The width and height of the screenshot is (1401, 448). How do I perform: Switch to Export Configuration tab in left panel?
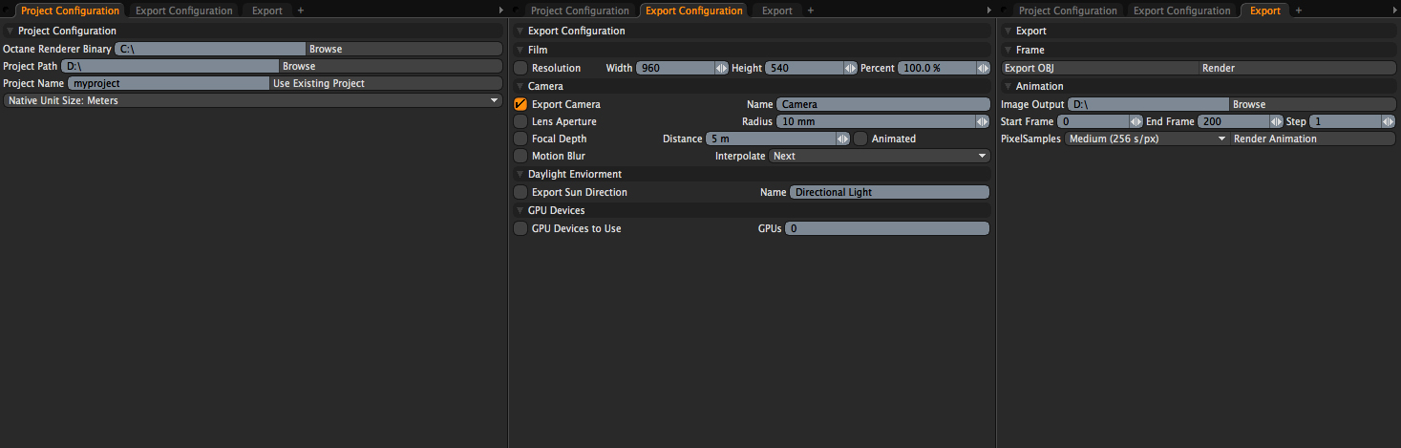tap(183, 11)
